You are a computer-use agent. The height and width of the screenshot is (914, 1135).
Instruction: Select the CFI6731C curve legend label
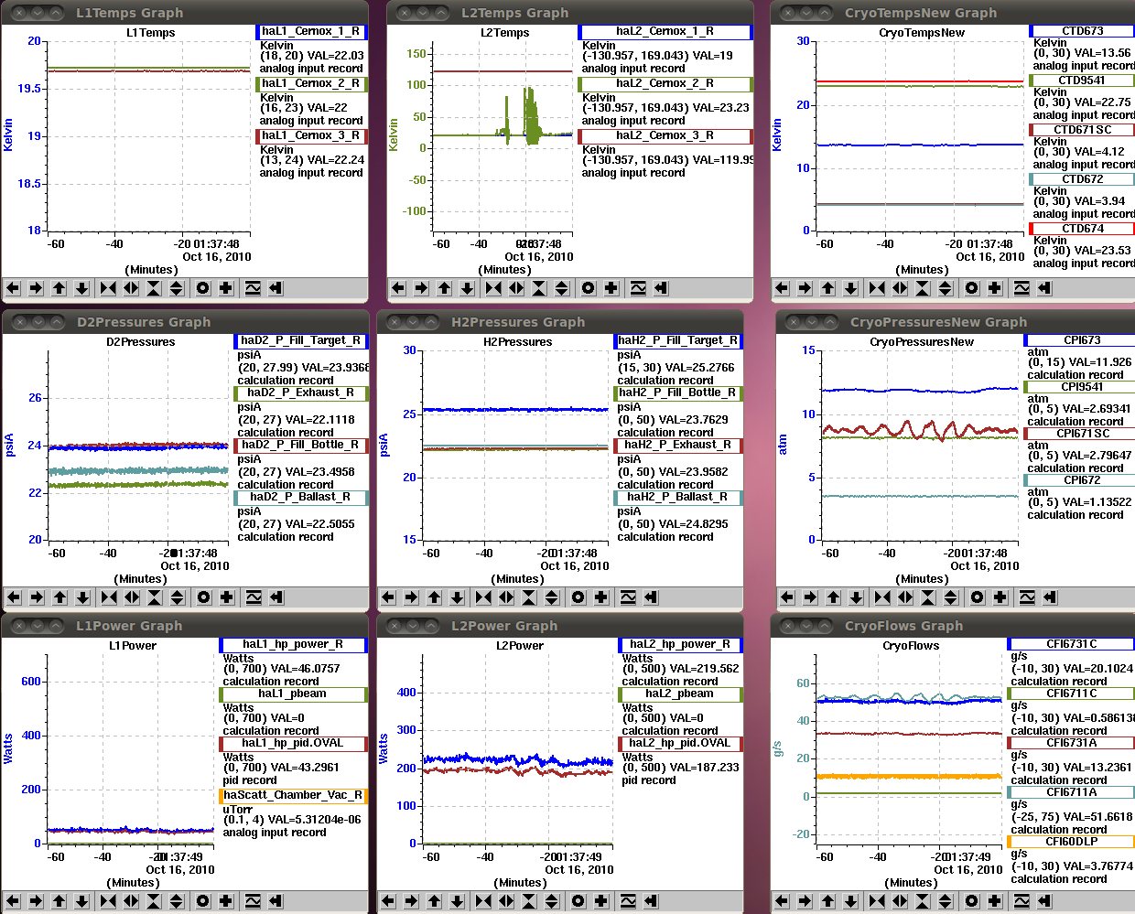pyautogui.click(x=1071, y=644)
